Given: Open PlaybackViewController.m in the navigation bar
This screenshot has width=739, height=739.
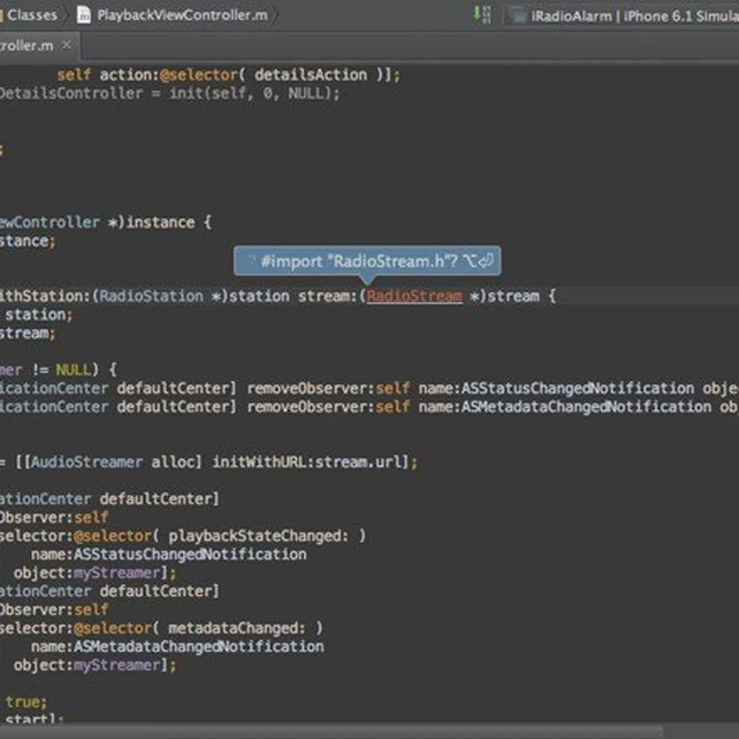Looking at the screenshot, I should pyautogui.click(x=182, y=15).
